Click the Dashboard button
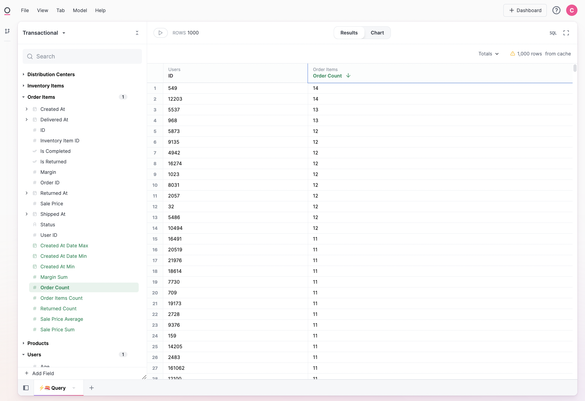This screenshot has height=401, width=585. coord(525,10)
